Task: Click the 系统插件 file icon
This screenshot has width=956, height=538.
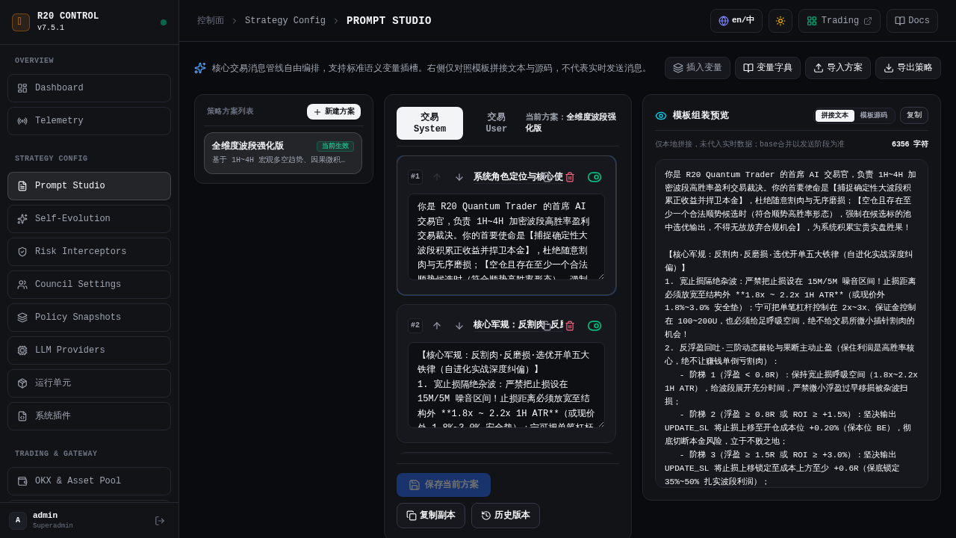Action: 22,416
